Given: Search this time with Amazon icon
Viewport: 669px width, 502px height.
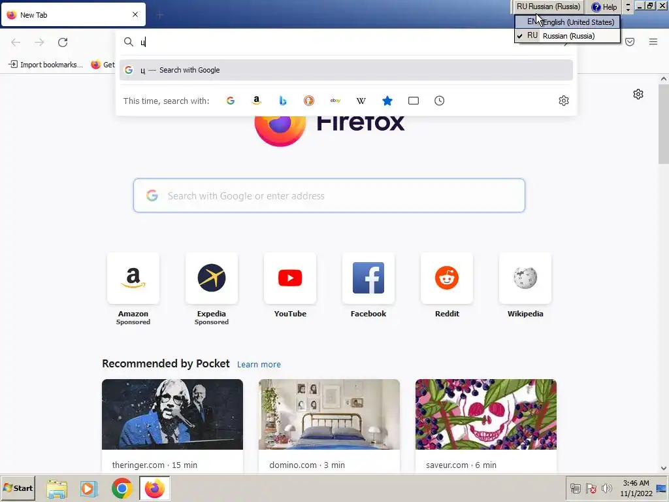Looking at the screenshot, I should point(256,101).
